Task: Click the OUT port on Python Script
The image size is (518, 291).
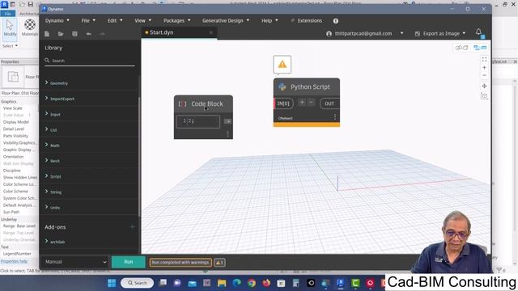Action: click(x=329, y=103)
